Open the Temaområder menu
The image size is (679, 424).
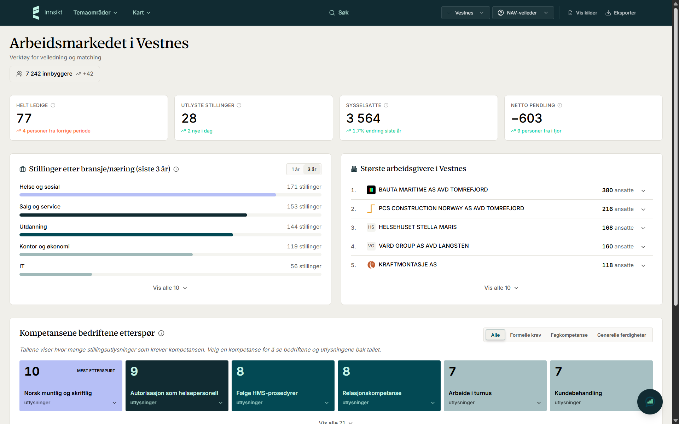(95, 13)
